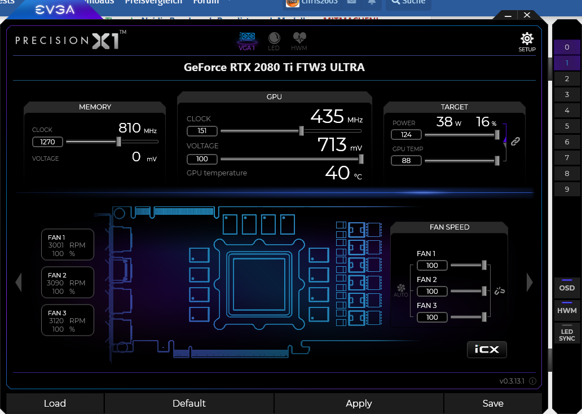Save the current profile
Viewport: 582px width, 414px height.
pyautogui.click(x=493, y=403)
